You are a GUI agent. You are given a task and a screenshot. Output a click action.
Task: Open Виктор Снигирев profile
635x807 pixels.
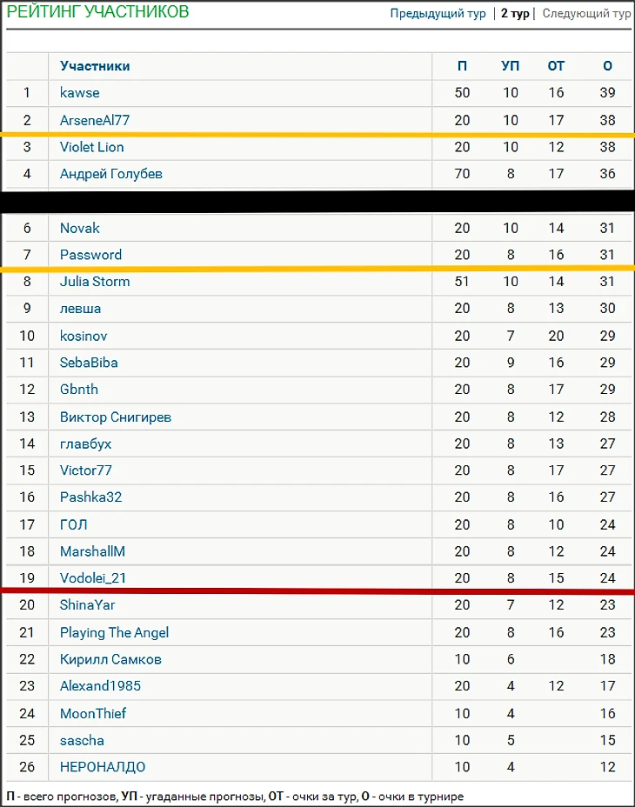(x=116, y=417)
